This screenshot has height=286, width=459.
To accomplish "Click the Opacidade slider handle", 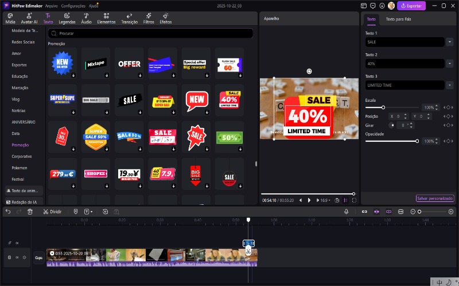I will pyautogui.click(x=417, y=141).
